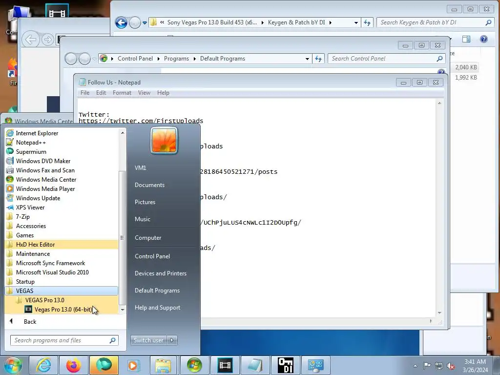Screen dimensions: 500x375
Task: Switch to Notepad on the taskbar
Action: coord(255,365)
